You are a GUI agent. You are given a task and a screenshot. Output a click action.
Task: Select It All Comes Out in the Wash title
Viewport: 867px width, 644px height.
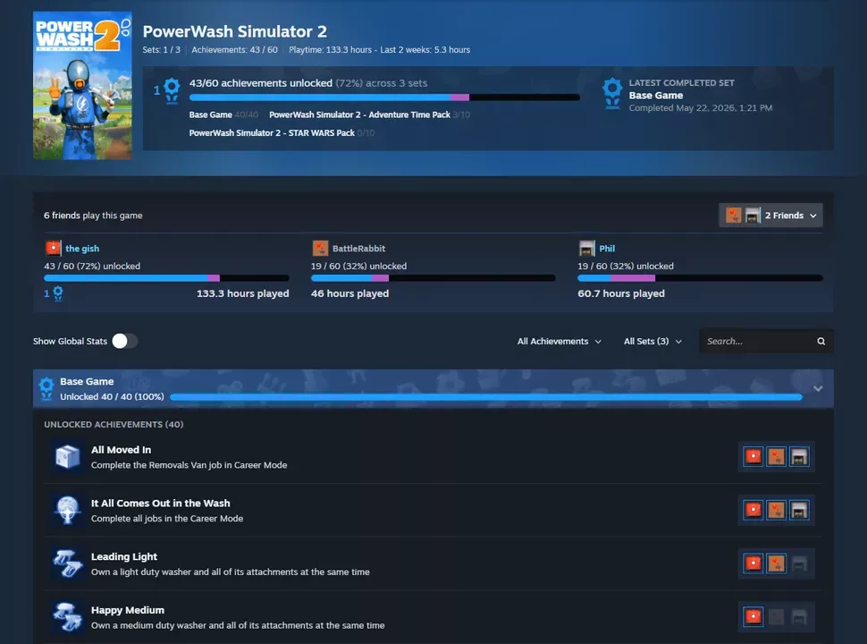point(160,503)
